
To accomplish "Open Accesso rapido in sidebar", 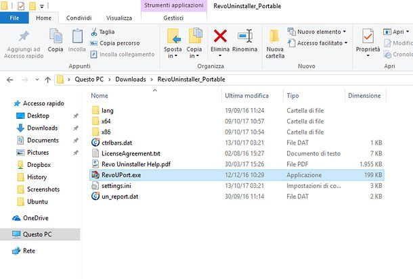I will (x=39, y=103).
